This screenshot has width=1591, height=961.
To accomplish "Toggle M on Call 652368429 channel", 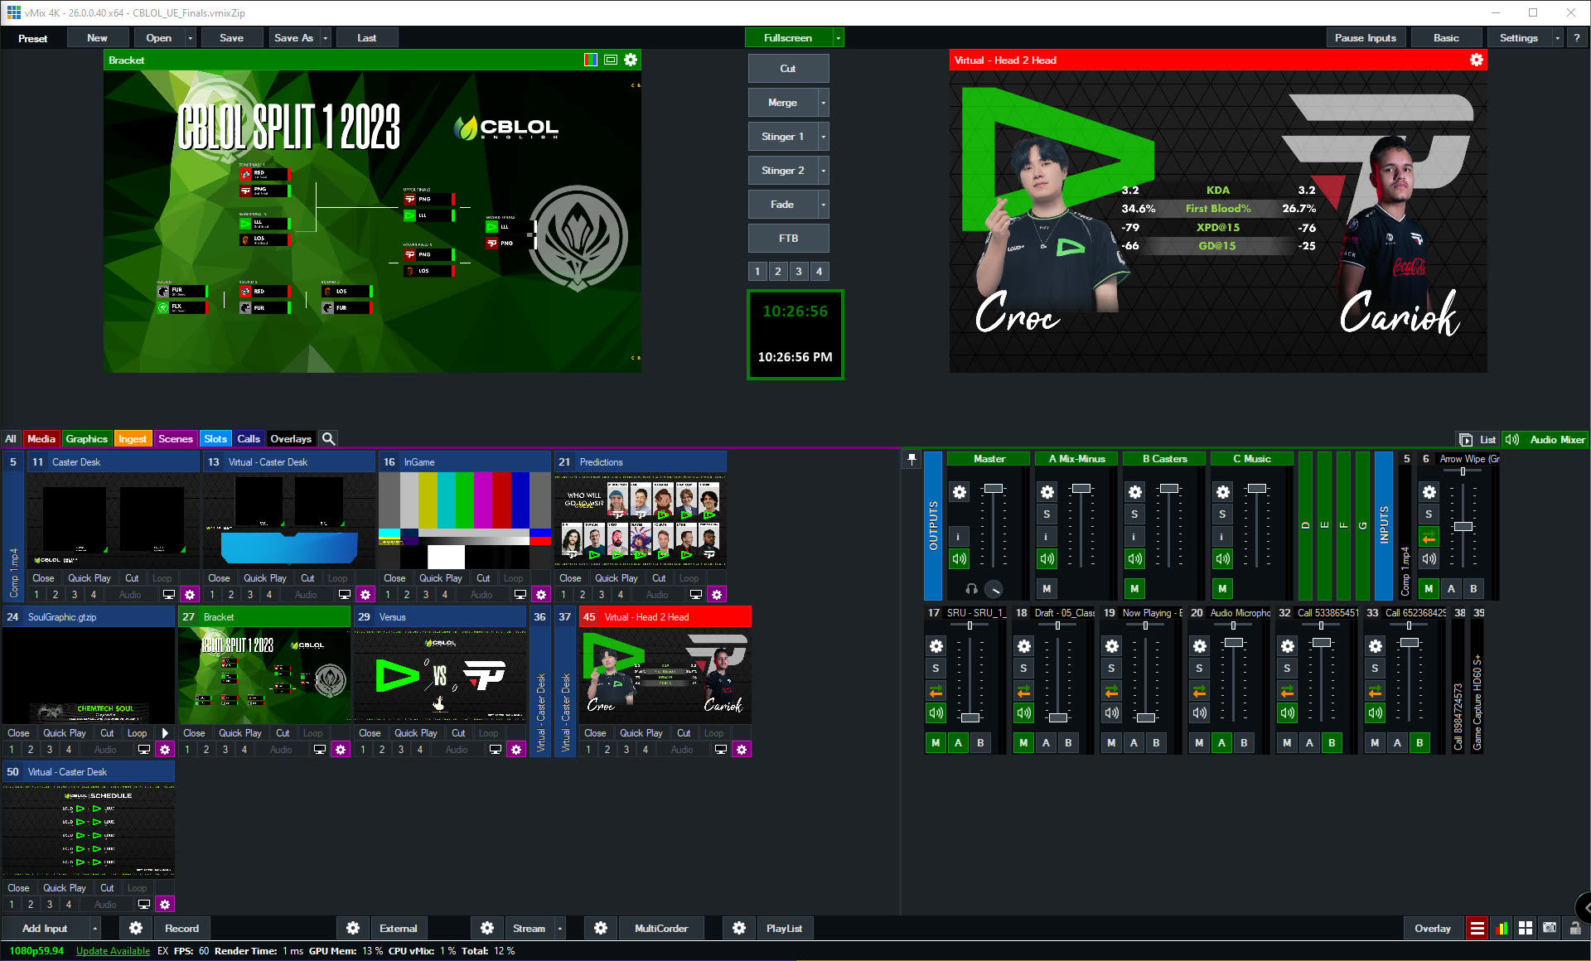I will 1375,743.
